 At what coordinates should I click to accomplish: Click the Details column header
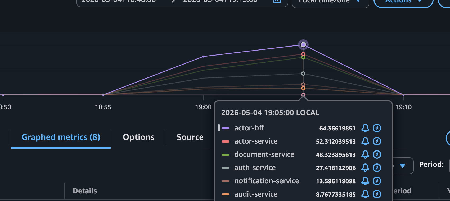tap(85, 191)
